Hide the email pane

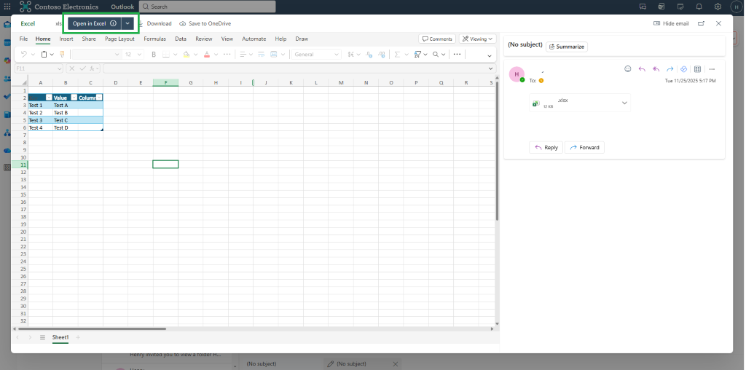(x=671, y=23)
